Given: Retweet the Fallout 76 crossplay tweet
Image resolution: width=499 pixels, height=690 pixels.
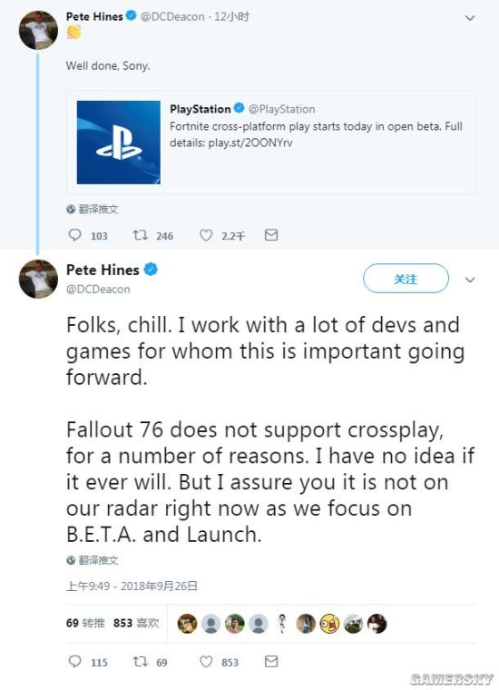Looking at the screenshot, I should tap(141, 661).
